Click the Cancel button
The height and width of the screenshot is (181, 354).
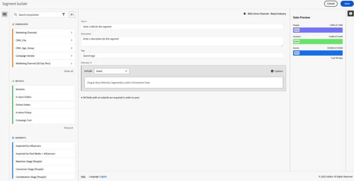point(330,4)
